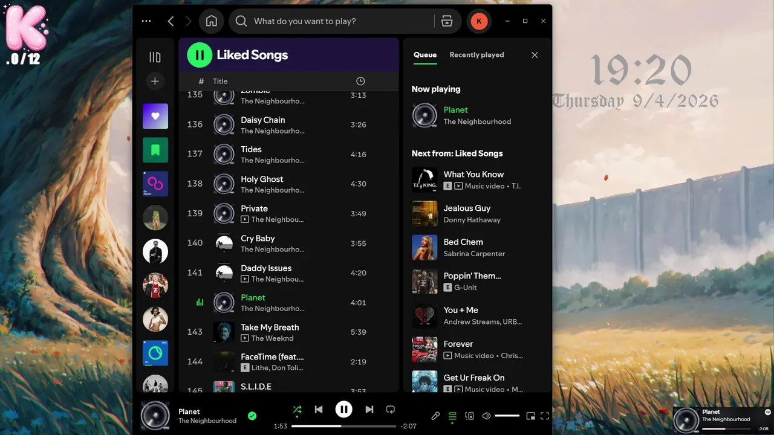The width and height of the screenshot is (774, 435).
Task: Click the desktop Planet mini player widget
Action: pyautogui.click(x=723, y=420)
